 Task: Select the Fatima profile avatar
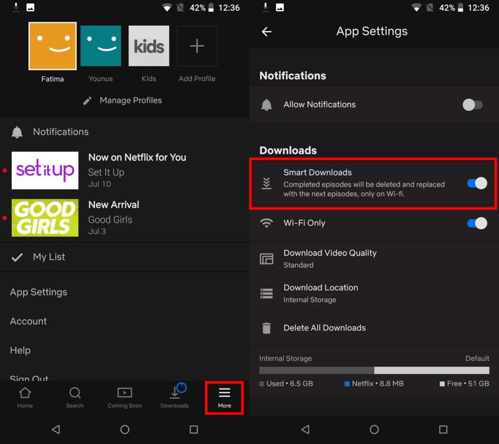pos(52,46)
